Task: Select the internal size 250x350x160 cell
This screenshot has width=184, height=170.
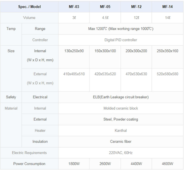Action: click(x=167, y=57)
